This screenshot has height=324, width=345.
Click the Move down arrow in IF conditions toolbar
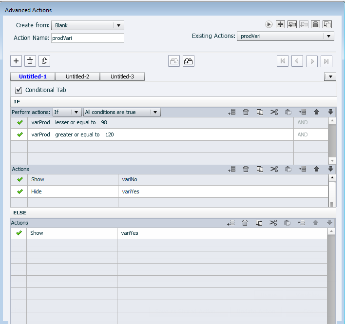331,112
